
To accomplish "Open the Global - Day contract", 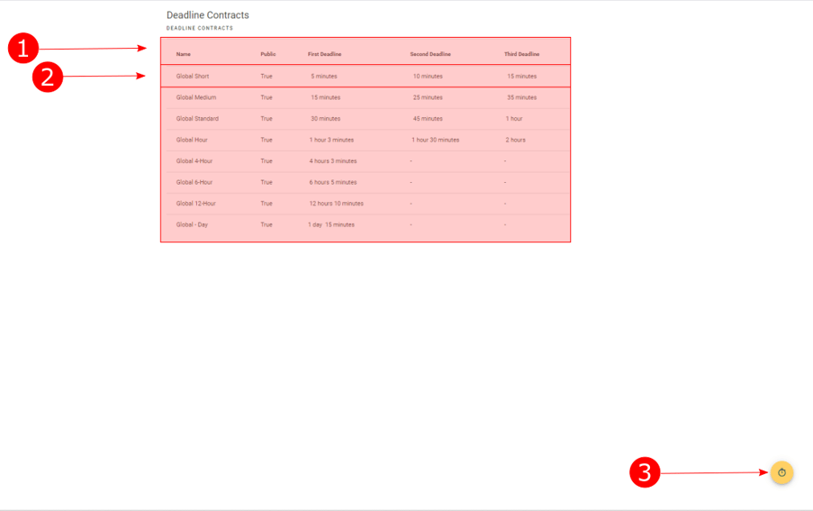I will 366,225.
